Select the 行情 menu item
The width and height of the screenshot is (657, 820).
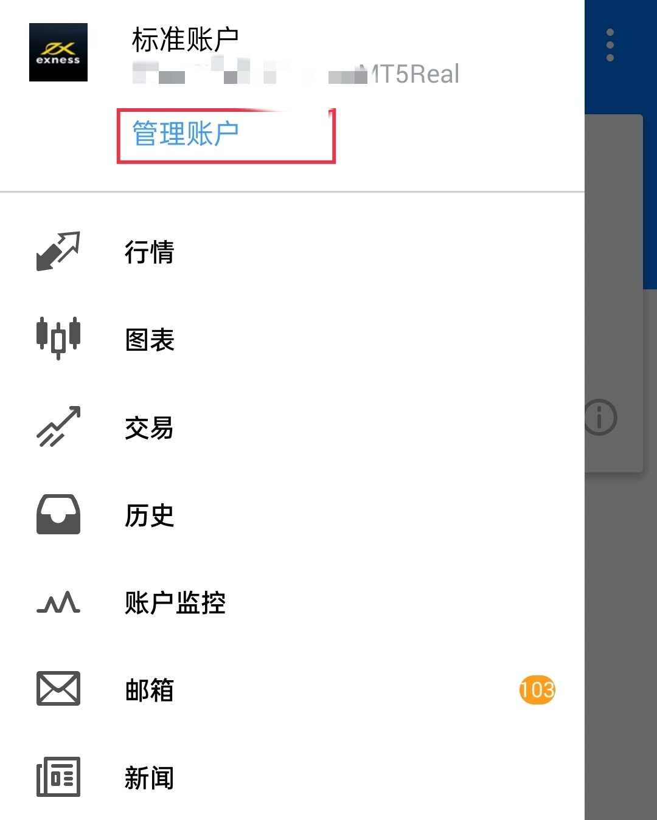292,252
